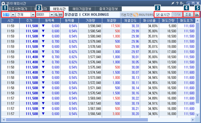Click the REUTERS logo
Viewport: 201px width, 123px height.
point(143,15)
